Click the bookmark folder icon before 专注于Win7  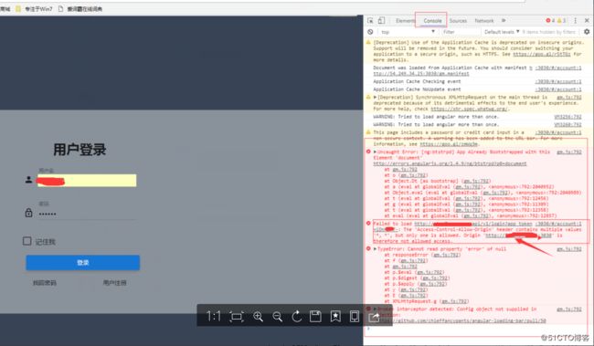17,9
